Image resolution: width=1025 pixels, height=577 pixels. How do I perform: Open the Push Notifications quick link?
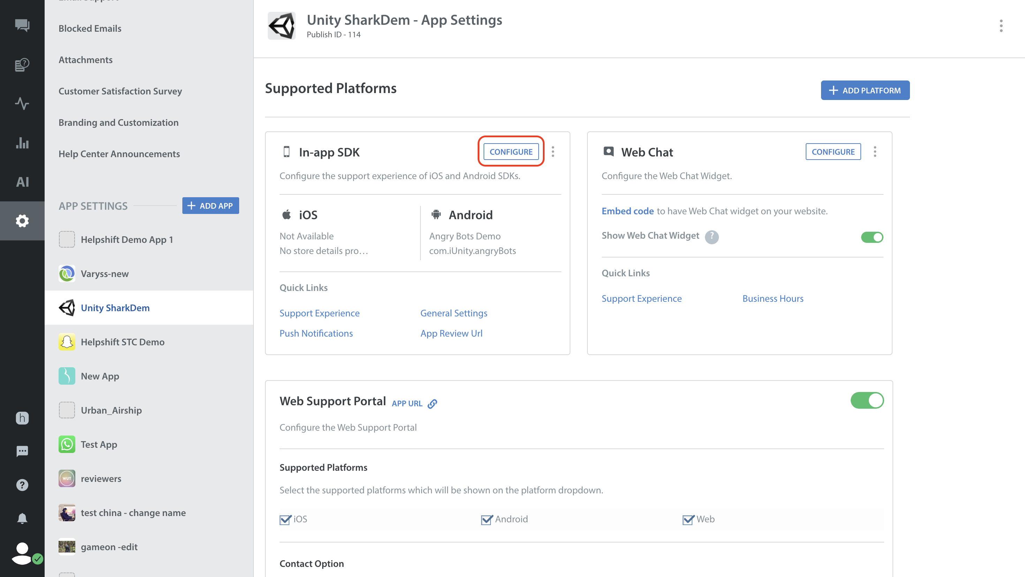tap(316, 333)
